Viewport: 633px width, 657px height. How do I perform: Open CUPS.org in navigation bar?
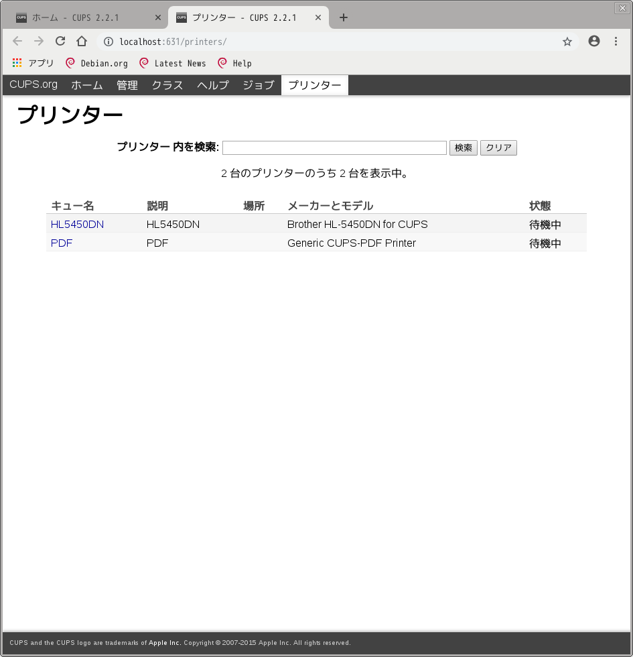[x=33, y=84]
